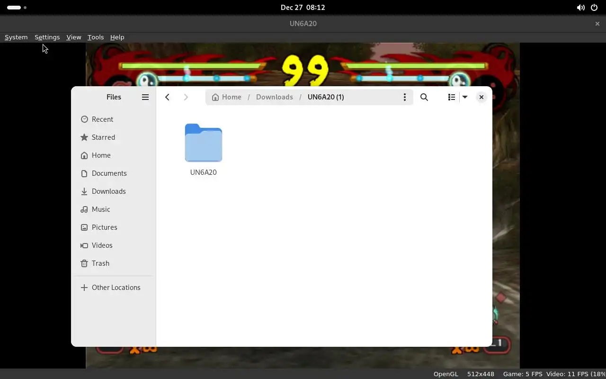Close the Files window
Image resolution: width=606 pixels, height=379 pixels.
tap(481, 97)
